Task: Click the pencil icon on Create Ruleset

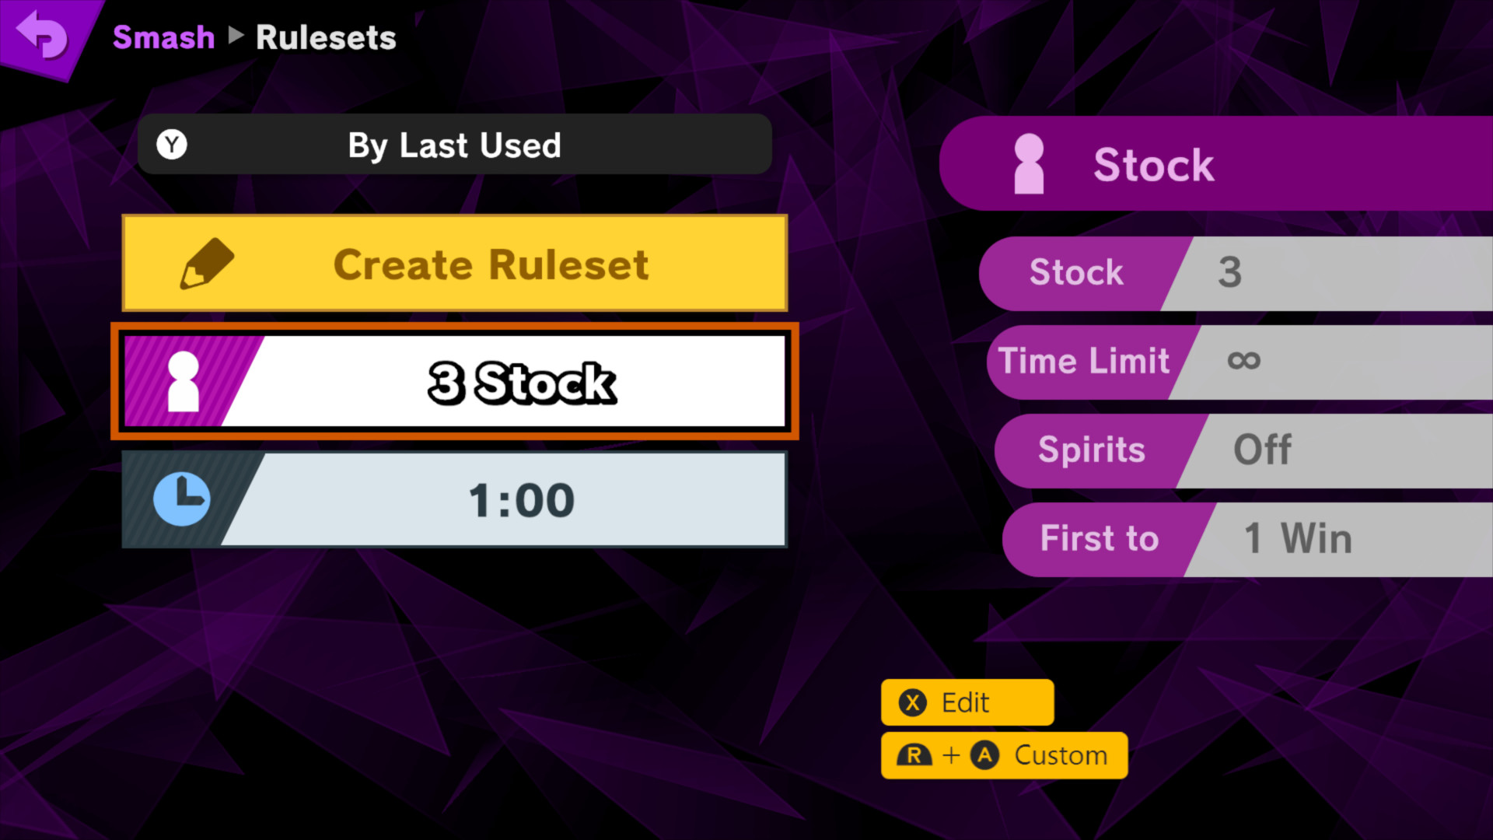Action: (205, 264)
